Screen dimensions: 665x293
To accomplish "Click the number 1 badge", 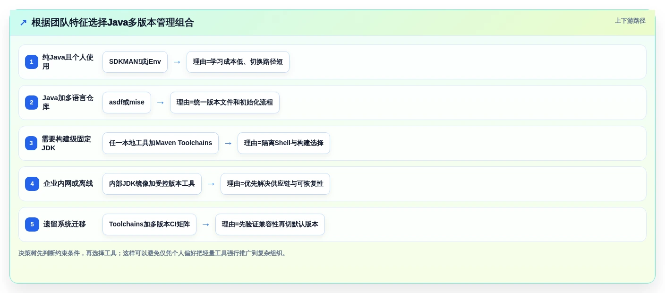I will pos(32,62).
